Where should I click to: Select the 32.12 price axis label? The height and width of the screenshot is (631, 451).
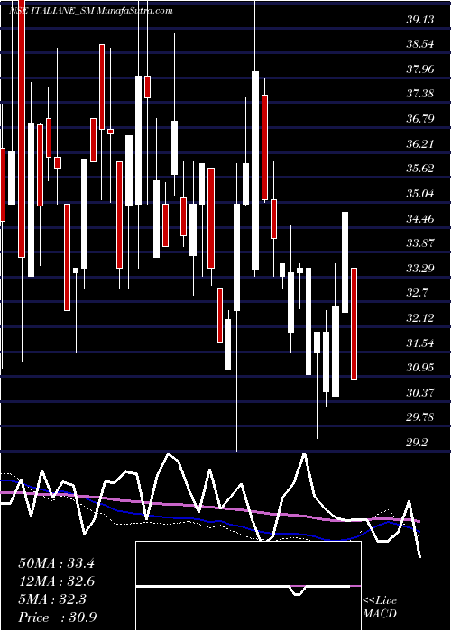click(420, 318)
